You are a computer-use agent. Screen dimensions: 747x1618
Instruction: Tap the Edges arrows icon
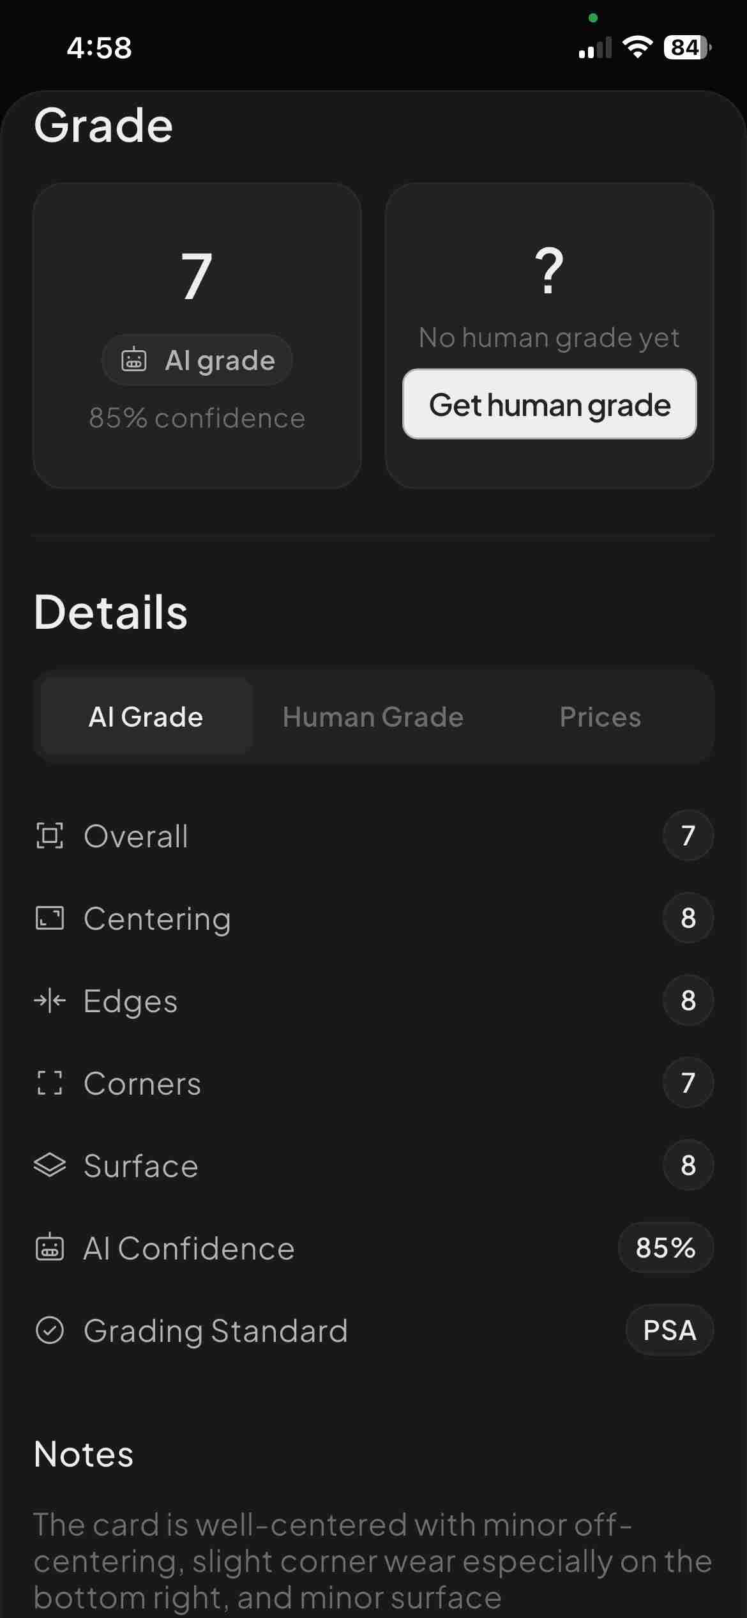50,1001
